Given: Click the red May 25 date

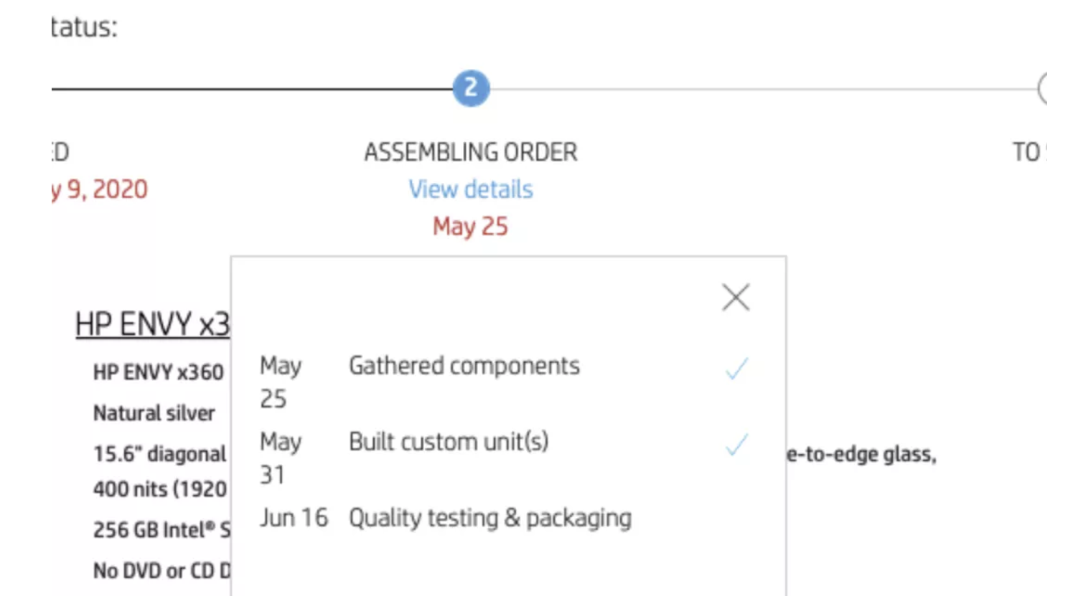Looking at the screenshot, I should pos(471,227).
